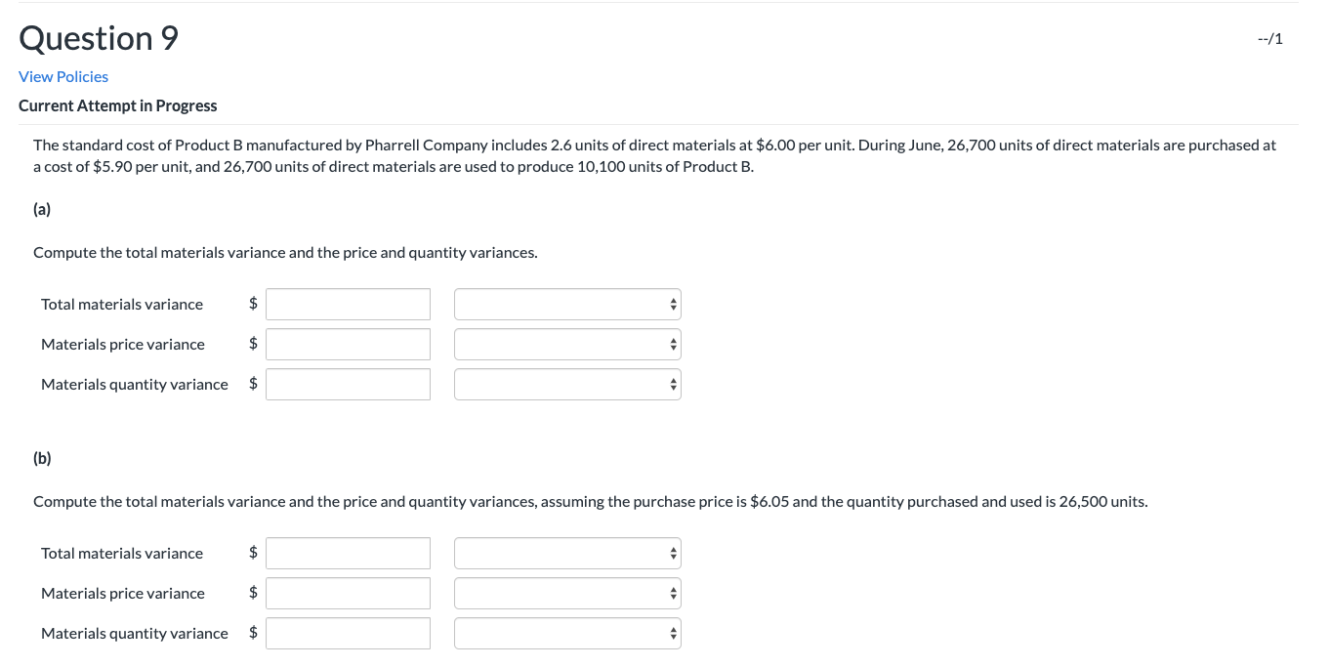Open the Total materials variance dropdown in part (a)
Viewport: 1330px width, 667px height.
(566, 304)
